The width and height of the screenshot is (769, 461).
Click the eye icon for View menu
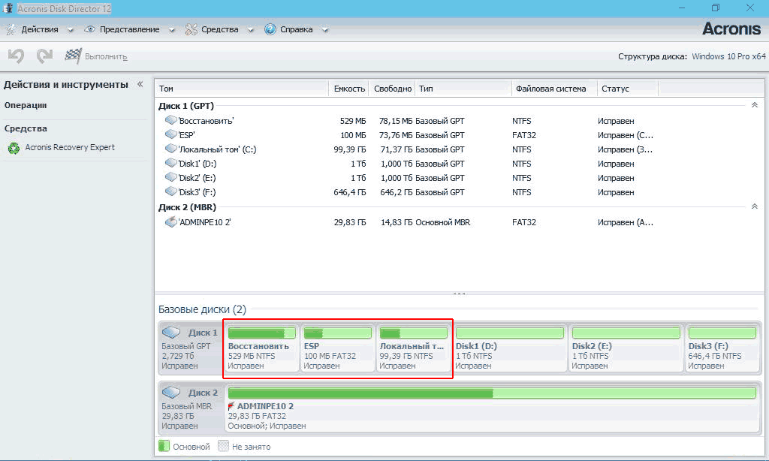(x=90, y=29)
